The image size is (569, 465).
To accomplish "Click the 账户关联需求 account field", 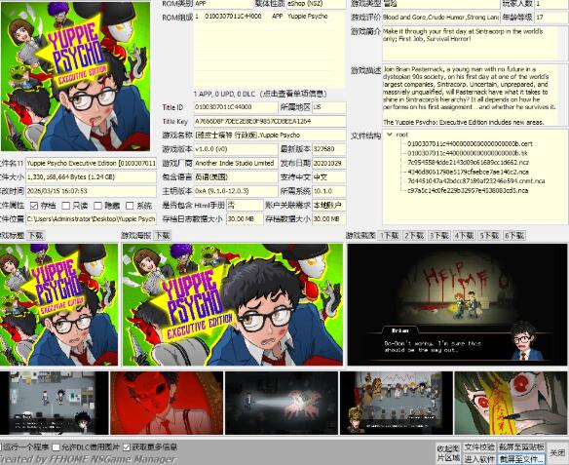I will [x=328, y=205].
